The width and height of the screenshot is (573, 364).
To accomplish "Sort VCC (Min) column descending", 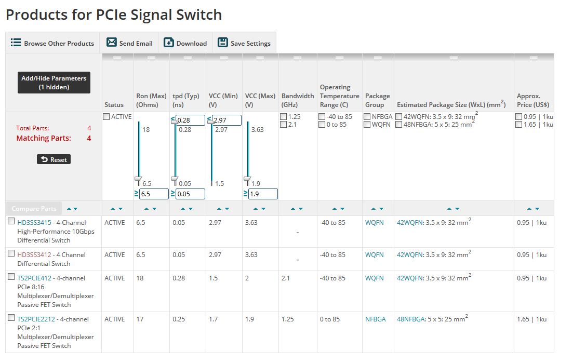I will click(x=227, y=209).
